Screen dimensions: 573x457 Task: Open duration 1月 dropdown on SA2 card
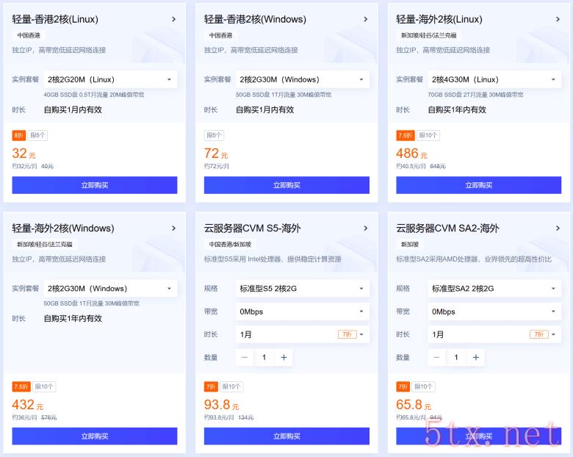pyautogui.click(x=494, y=334)
